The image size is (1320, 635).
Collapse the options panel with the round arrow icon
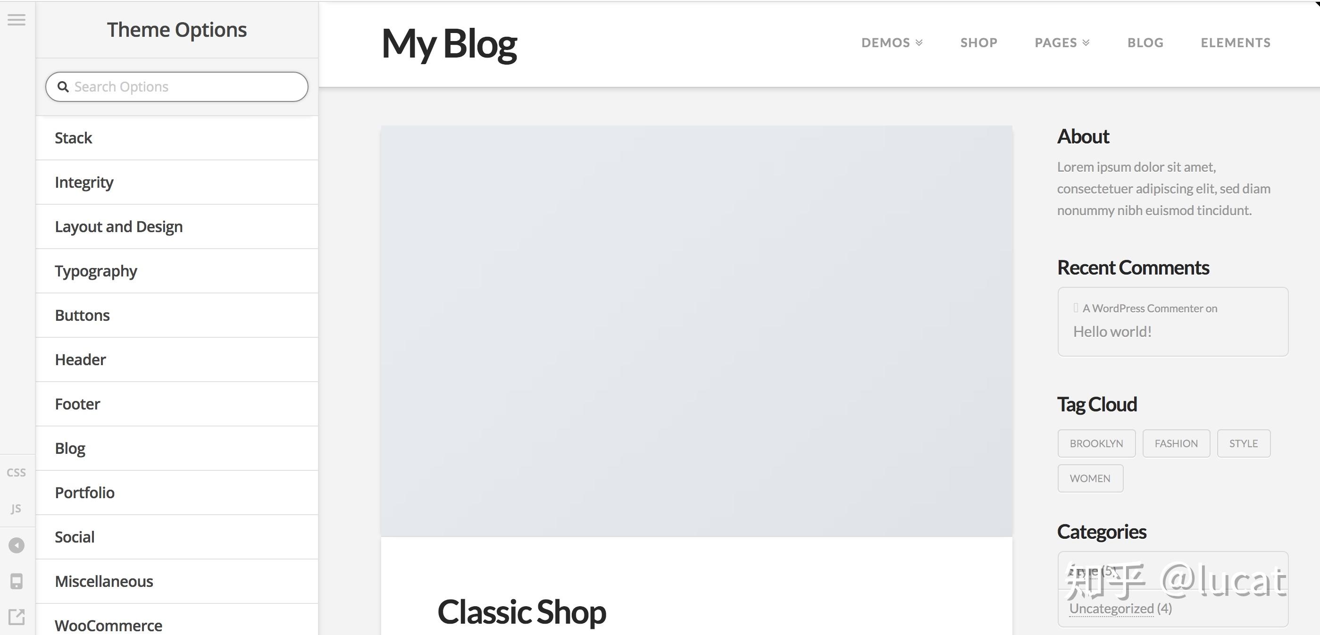coord(17,545)
